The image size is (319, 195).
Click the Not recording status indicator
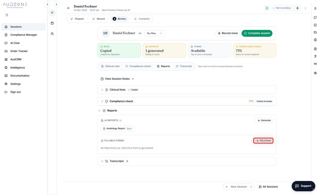[282, 8]
